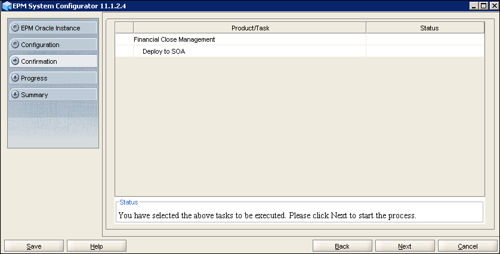Click the Status column header
Viewport: 500px width, 254px height.
[x=425, y=28]
